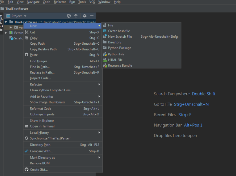
Task: Expand the Local History submenu arrow
Action: (99, 133)
